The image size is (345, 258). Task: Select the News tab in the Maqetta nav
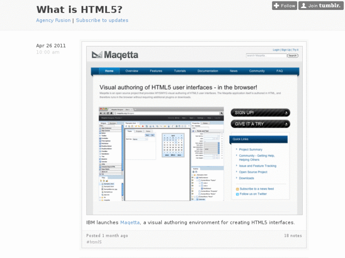pyautogui.click(x=233, y=71)
